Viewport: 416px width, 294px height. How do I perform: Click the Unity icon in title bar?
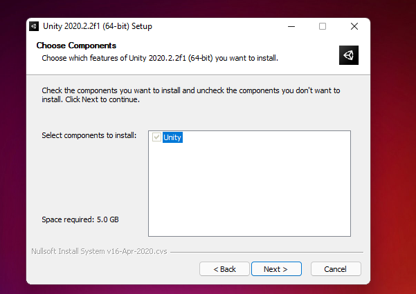click(x=34, y=26)
